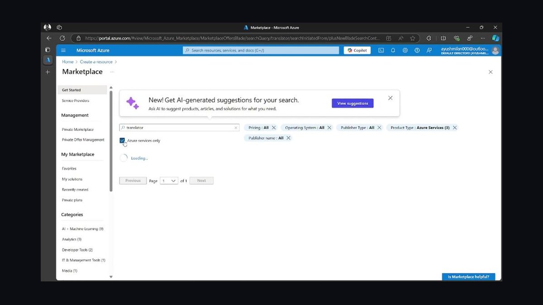Open the Pricing filter pill

(x=258, y=128)
